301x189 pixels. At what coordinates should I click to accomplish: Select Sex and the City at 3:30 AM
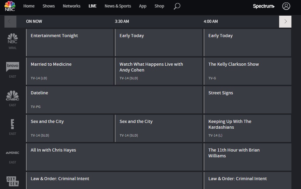coord(159,128)
